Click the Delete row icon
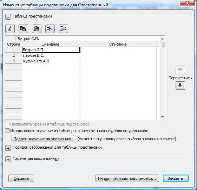The image size is (197, 190). [x=63, y=29]
